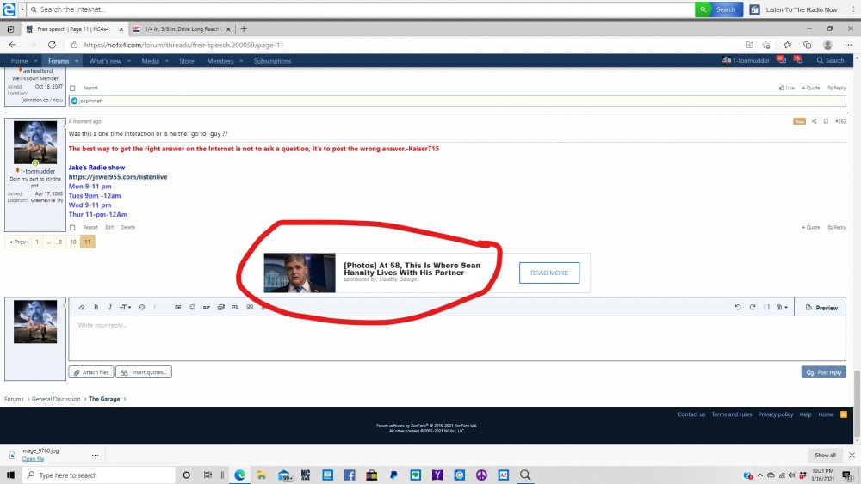Open the jewel955.com/listenlive link
Screen dimensions: 861x484
pyautogui.click(x=118, y=177)
